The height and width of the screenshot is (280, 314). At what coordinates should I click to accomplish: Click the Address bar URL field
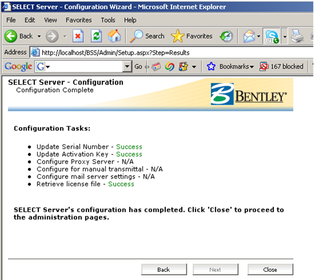pyautogui.click(x=172, y=53)
